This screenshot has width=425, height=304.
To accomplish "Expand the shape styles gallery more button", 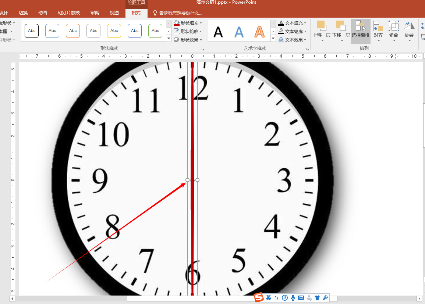I will point(169,39).
